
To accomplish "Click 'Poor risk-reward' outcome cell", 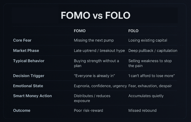I will (88, 111).
